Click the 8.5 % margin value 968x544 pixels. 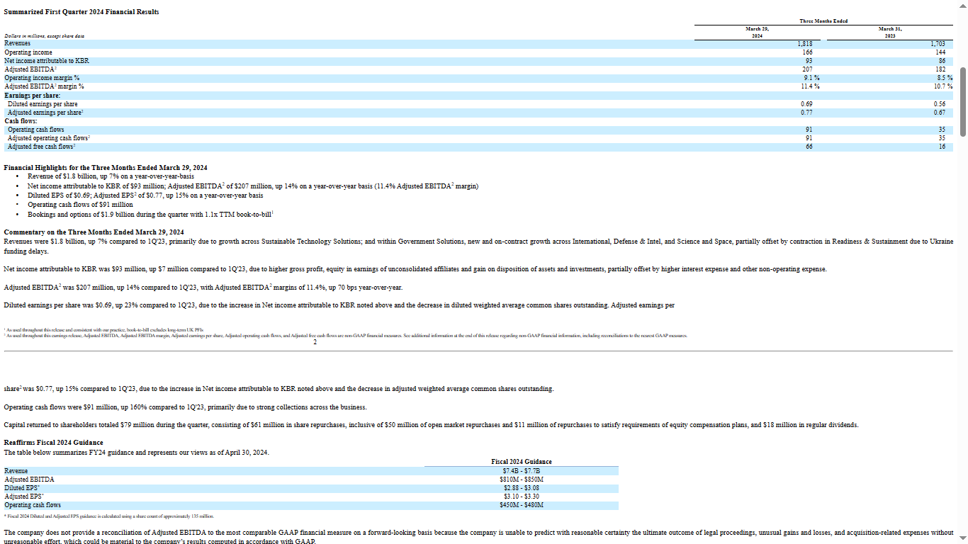pyautogui.click(x=945, y=78)
